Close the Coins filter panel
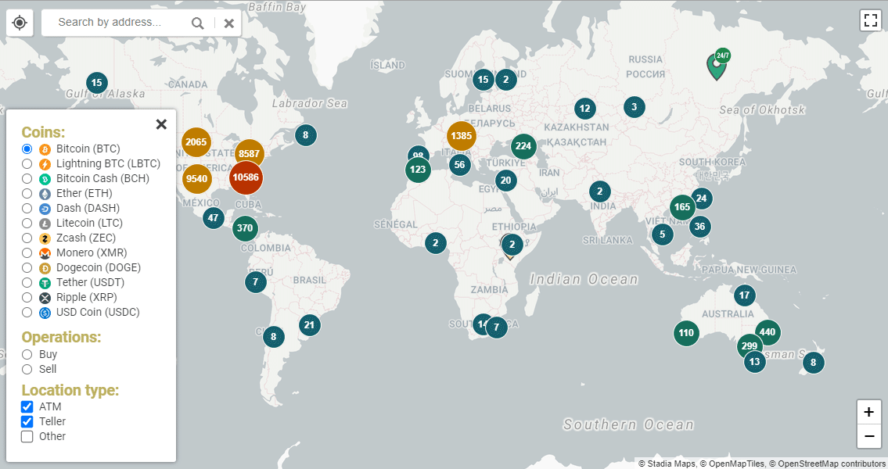 click(x=161, y=124)
